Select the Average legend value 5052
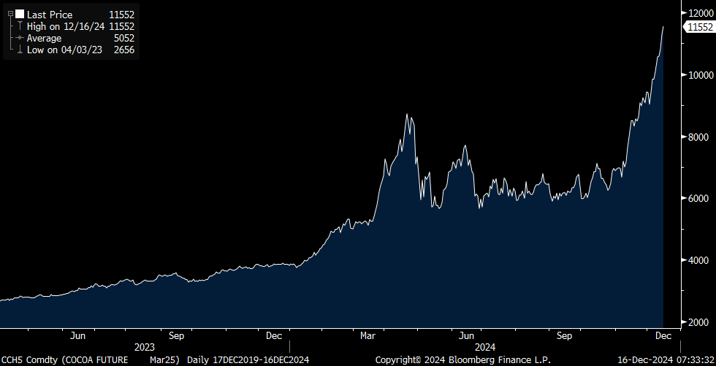Image resolution: width=716 pixels, height=366 pixels. 124,39
